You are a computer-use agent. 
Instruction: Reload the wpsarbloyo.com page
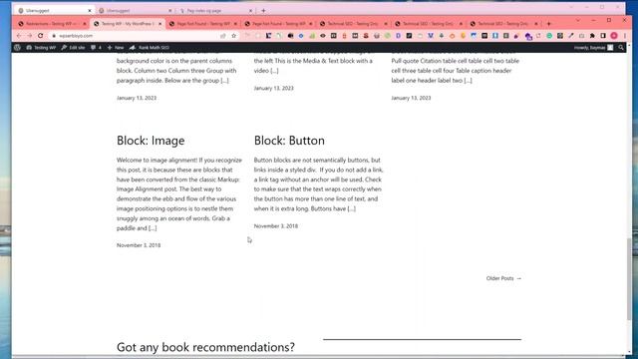[x=40, y=36]
